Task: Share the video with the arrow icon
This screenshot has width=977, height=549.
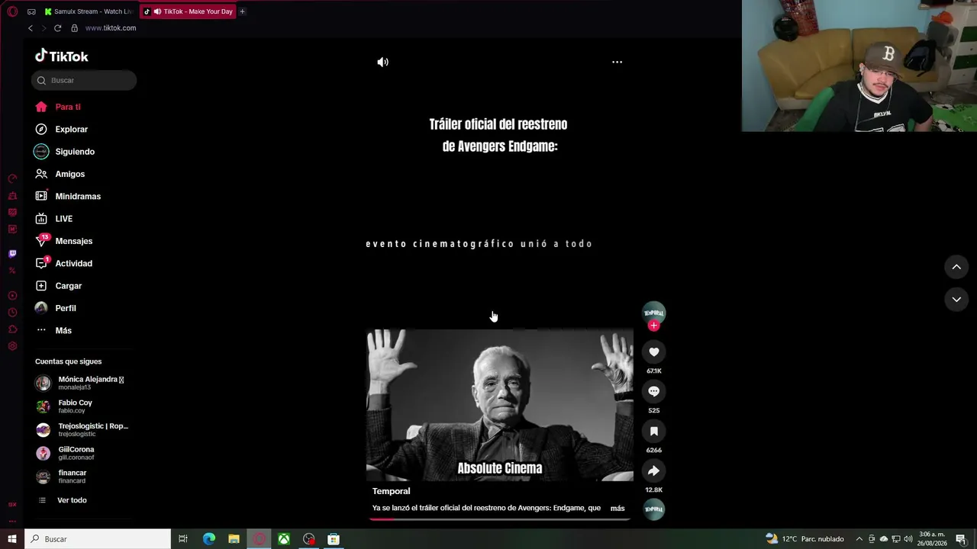Action: 654,470
